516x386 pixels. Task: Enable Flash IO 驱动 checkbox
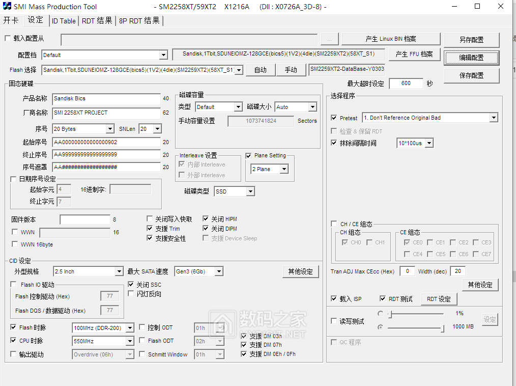coord(14,284)
